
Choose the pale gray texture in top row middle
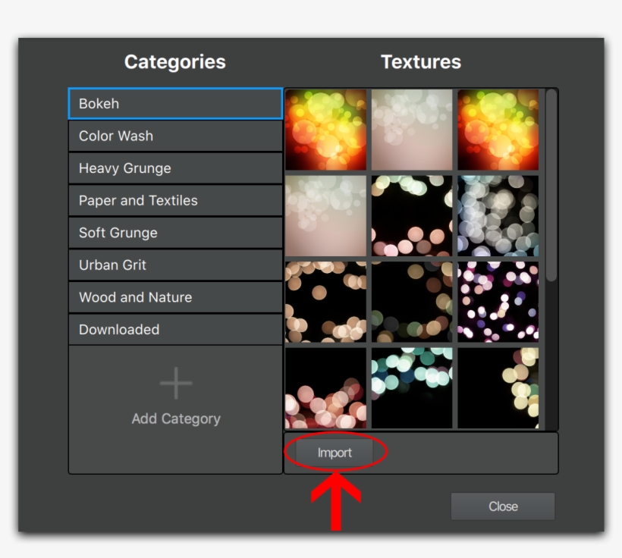412,130
